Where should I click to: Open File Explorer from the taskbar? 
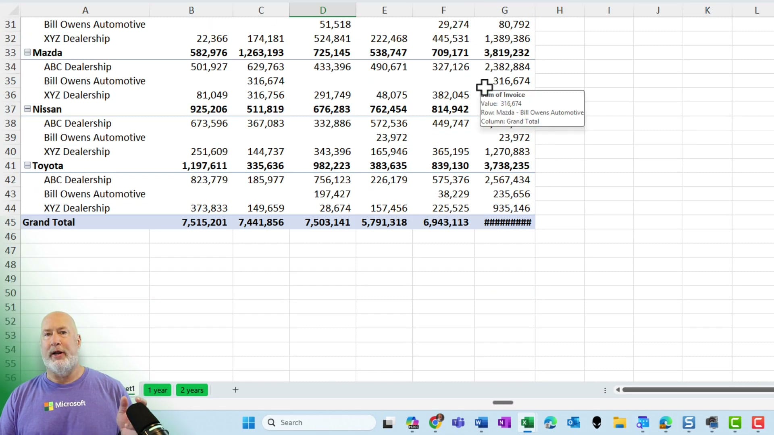(x=620, y=423)
